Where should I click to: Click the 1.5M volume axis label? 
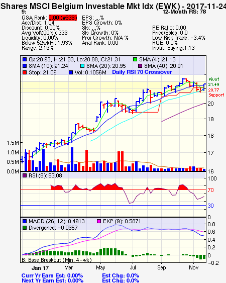coord(13,143)
